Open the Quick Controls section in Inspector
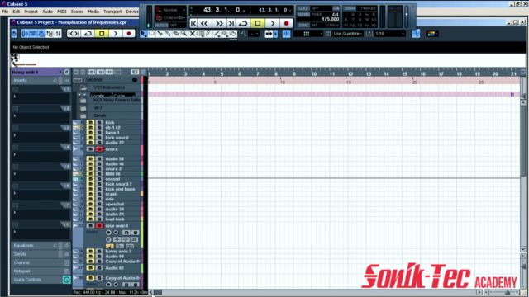 (41, 280)
